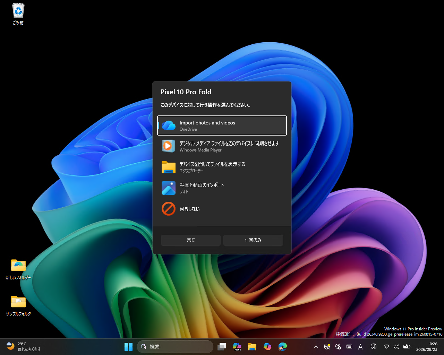The width and height of the screenshot is (444, 355).
Task: Open the Wi-Fi network tray icon
Action: coord(387,347)
